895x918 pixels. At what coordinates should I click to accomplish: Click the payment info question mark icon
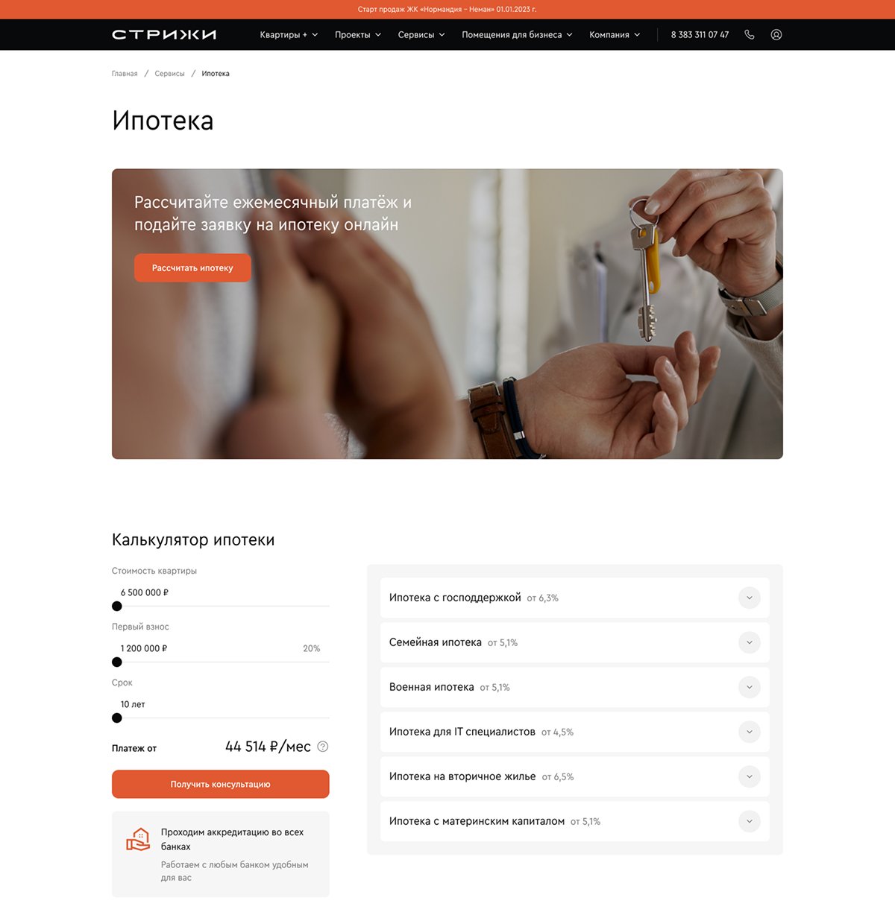(x=323, y=747)
